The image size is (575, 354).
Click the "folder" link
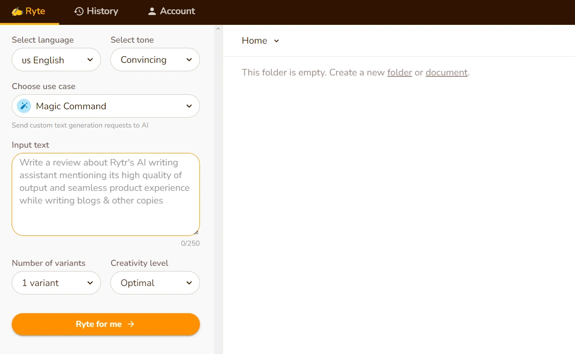pyautogui.click(x=399, y=73)
